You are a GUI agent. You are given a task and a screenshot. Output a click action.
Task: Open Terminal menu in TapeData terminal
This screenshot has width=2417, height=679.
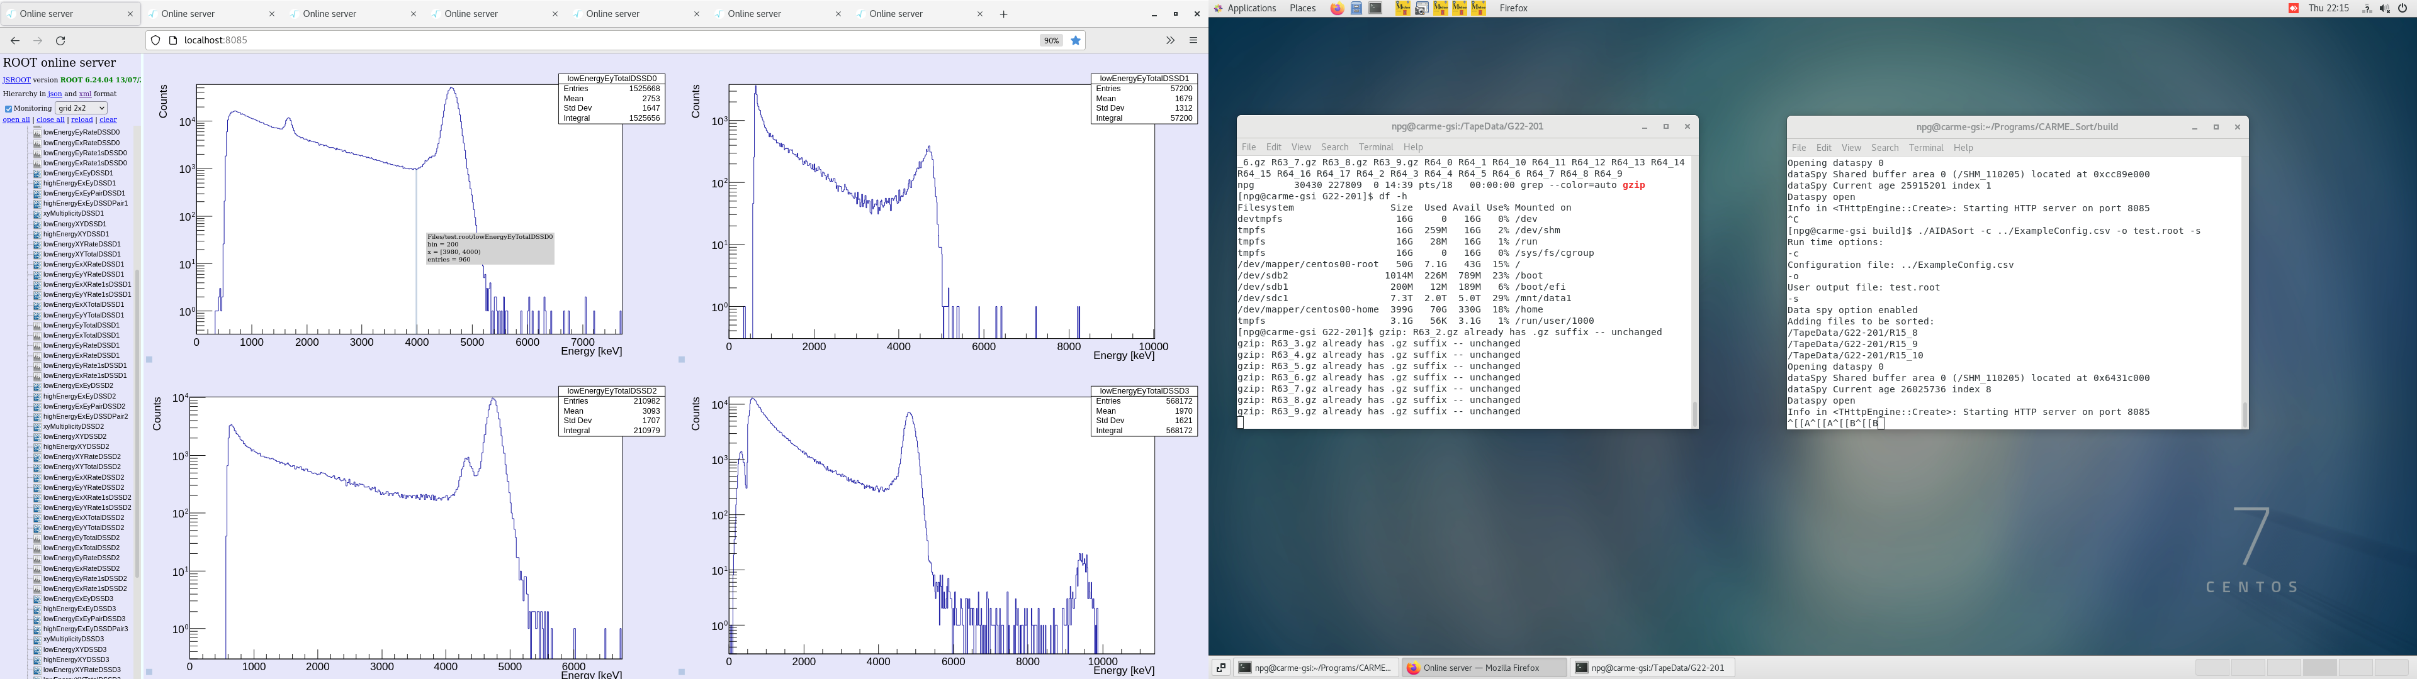[1375, 147]
